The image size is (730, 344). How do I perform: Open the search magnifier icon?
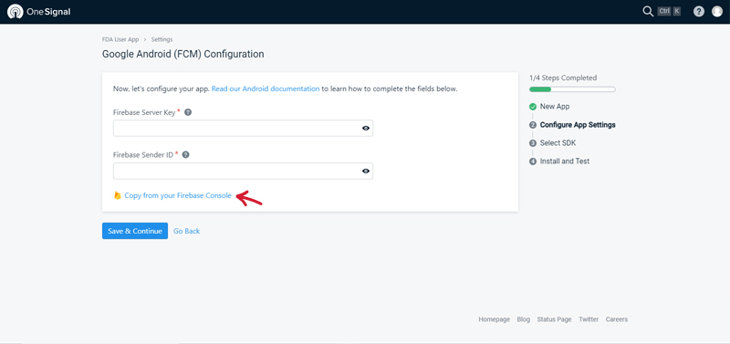click(648, 12)
